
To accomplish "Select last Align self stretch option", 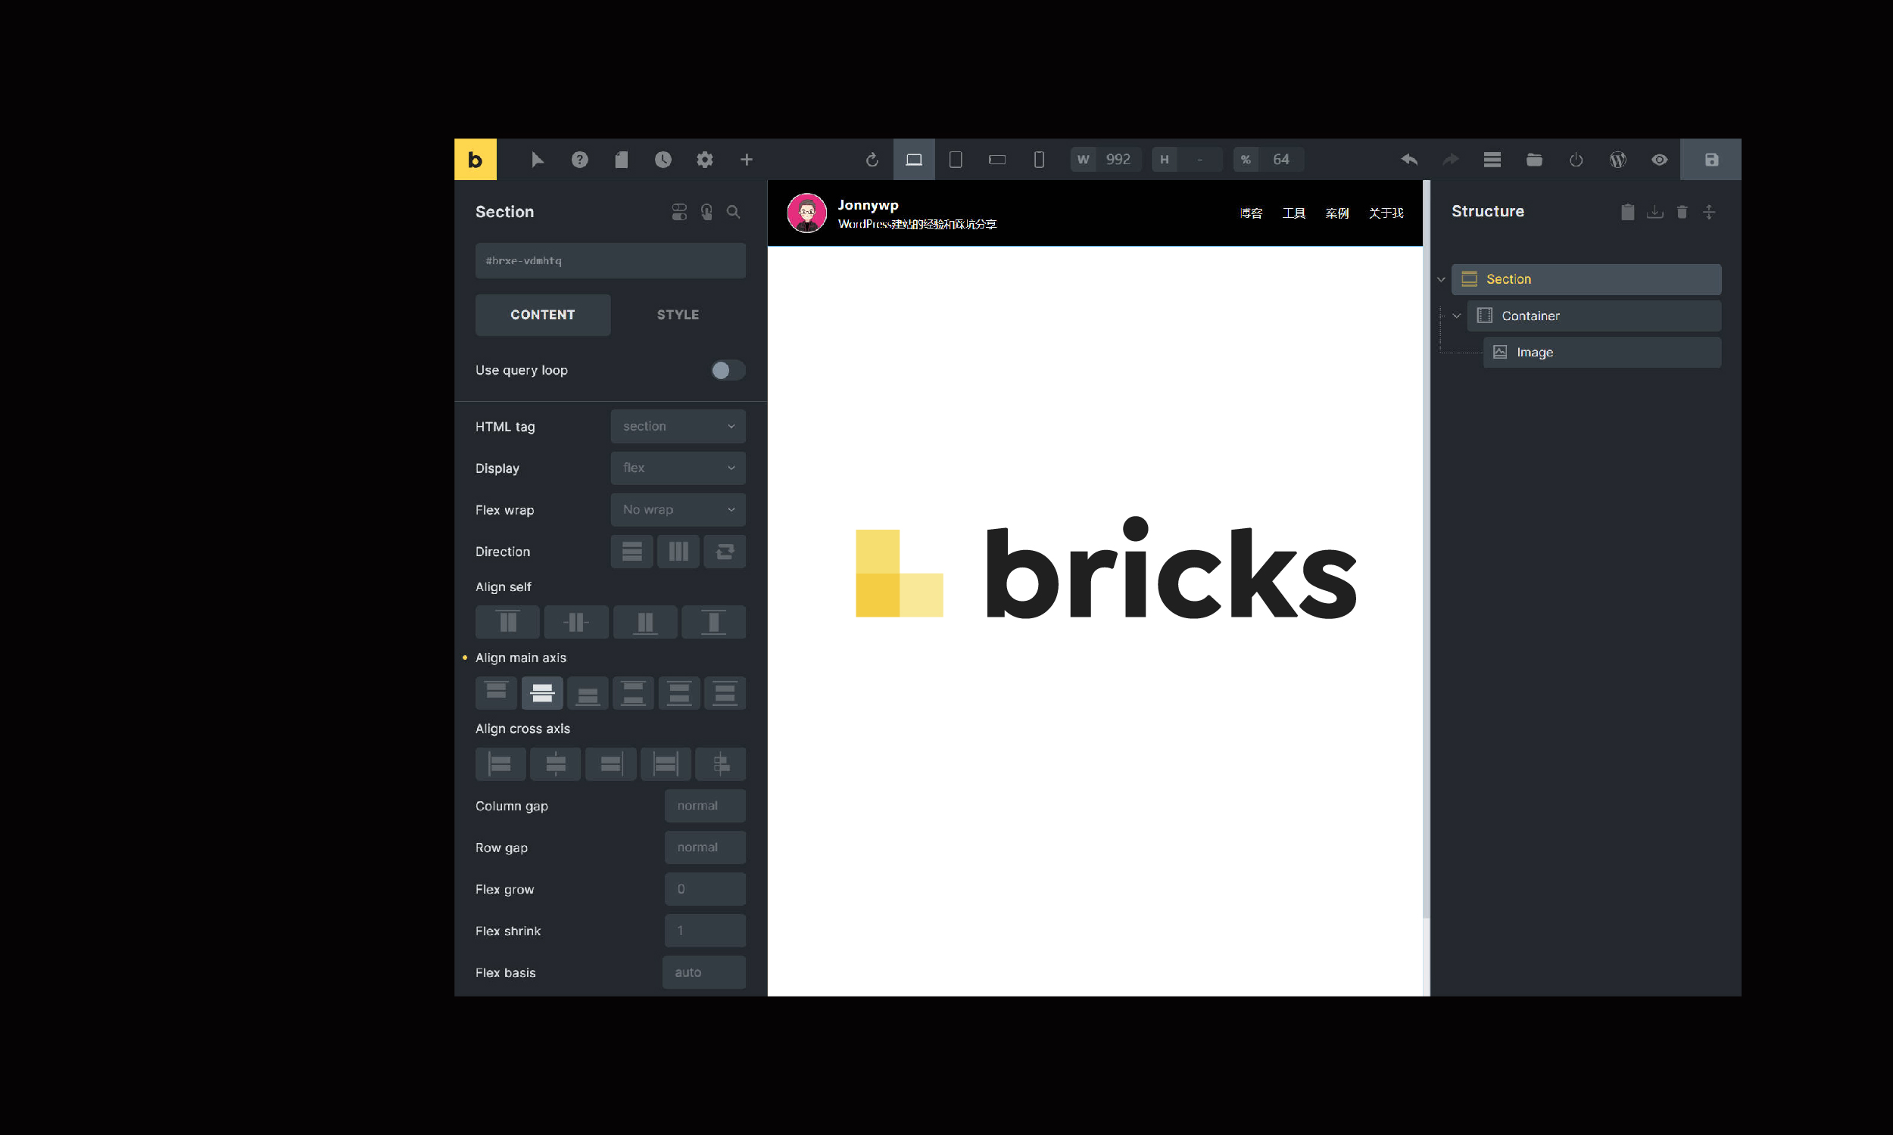I will coord(713,622).
